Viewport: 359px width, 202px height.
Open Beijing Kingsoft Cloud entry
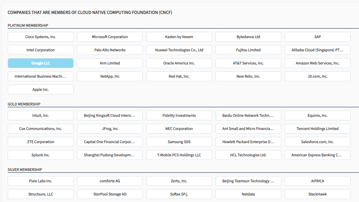110,116
